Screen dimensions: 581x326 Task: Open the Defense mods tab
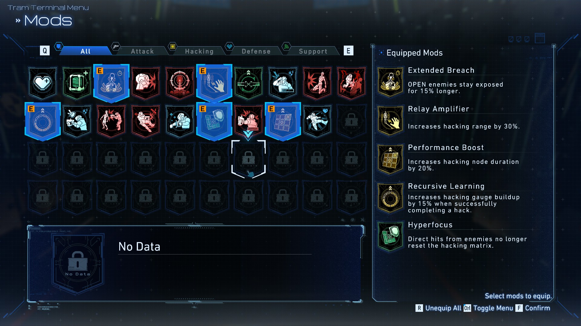click(256, 51)
